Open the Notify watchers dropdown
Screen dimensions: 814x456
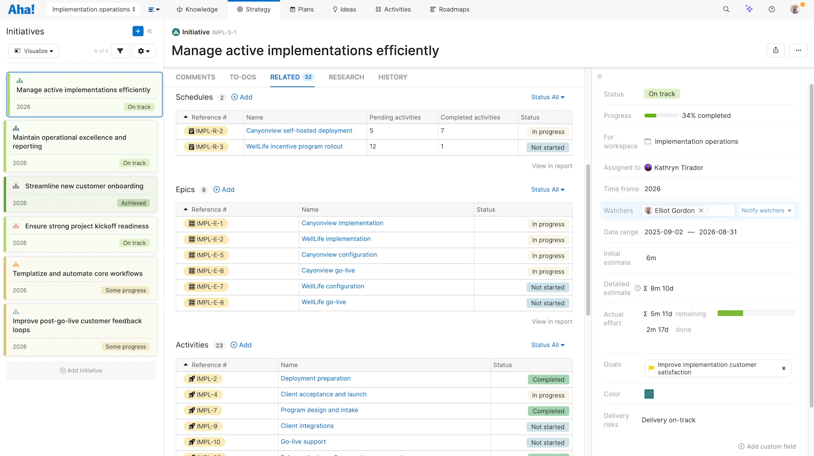766,211
